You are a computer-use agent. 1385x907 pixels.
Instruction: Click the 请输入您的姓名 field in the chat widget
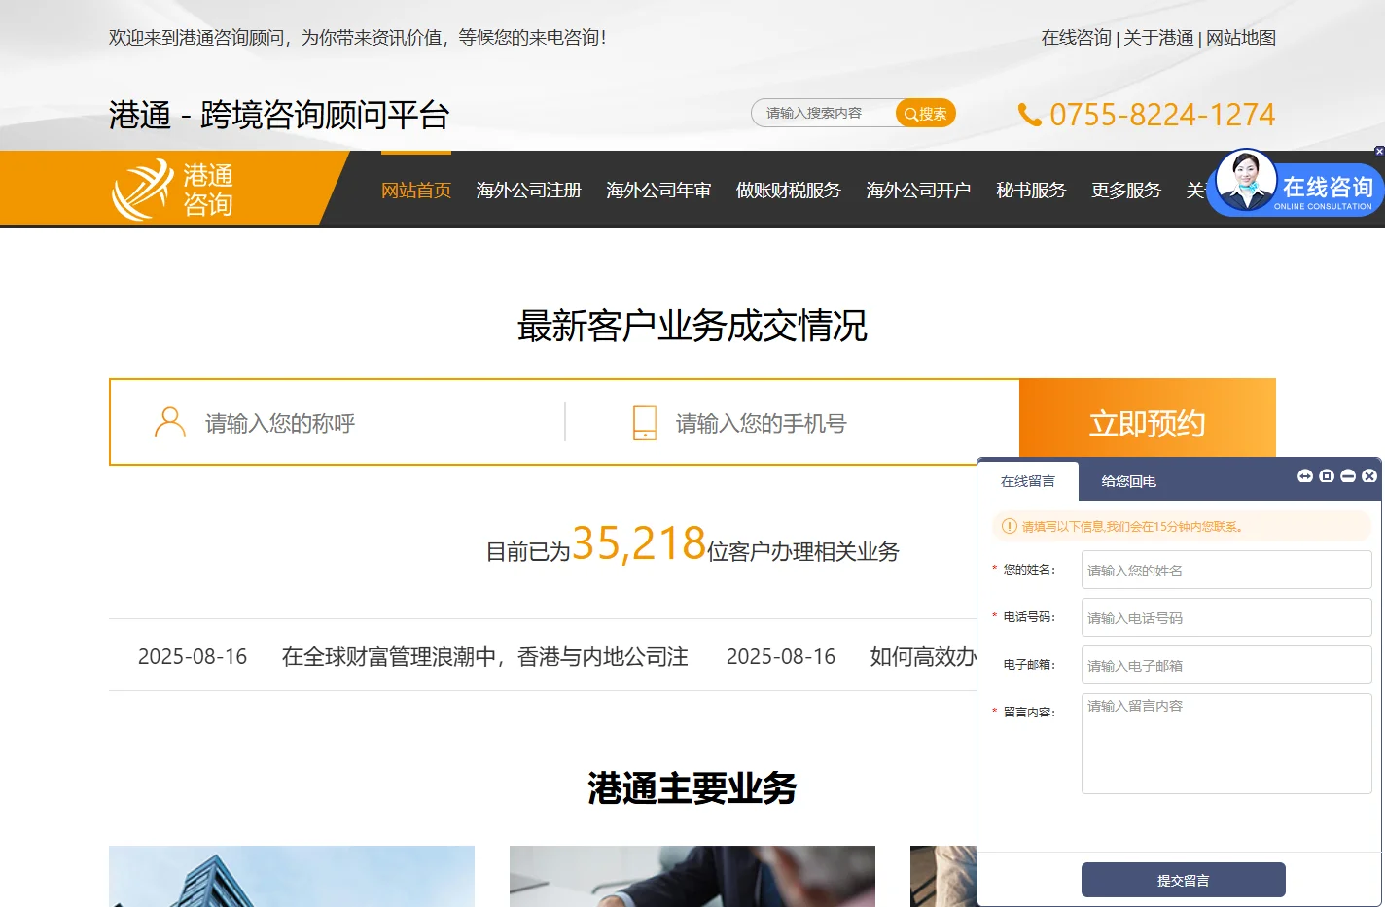pos(1226,571)
